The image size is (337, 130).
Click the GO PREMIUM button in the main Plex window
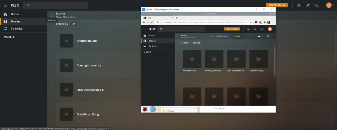277,5
